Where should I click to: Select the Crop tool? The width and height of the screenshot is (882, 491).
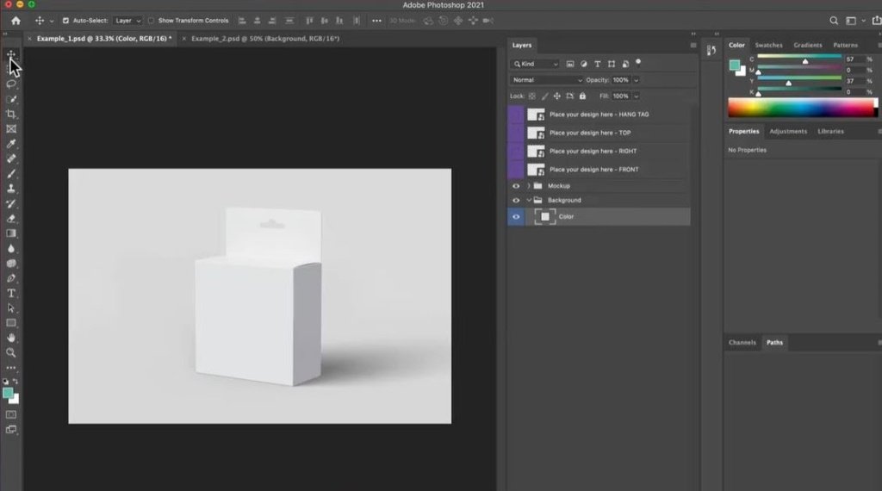click(x=11, y=114)
